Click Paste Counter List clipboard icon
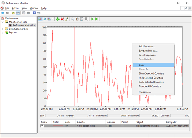 [x=77, y=19]
